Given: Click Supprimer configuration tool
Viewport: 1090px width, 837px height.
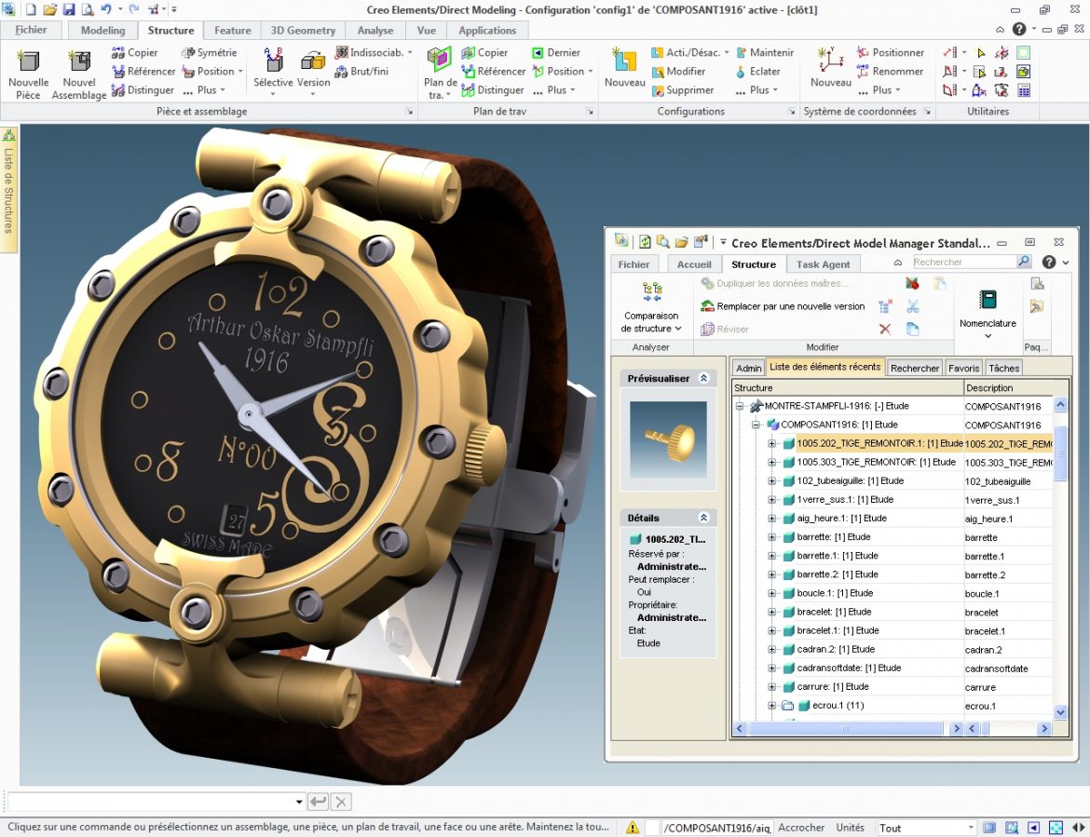Looking at the screenshot, I should point(683,90).
